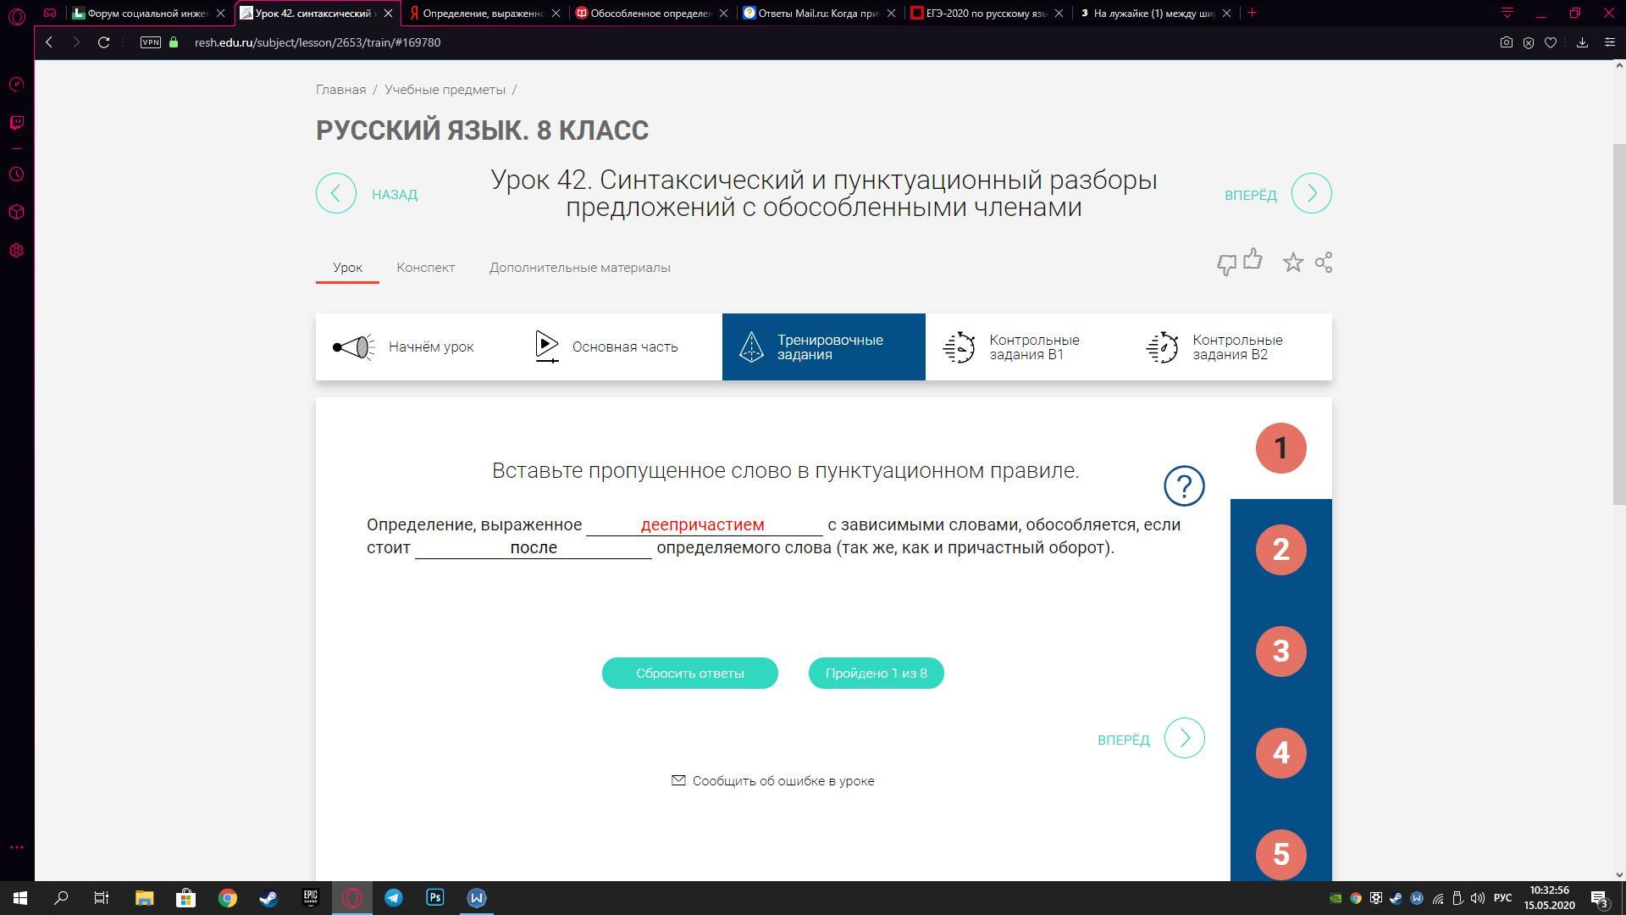Click the share lesson icon
The width and height of the screenshot is (1626, 915).
[1324, 263]
